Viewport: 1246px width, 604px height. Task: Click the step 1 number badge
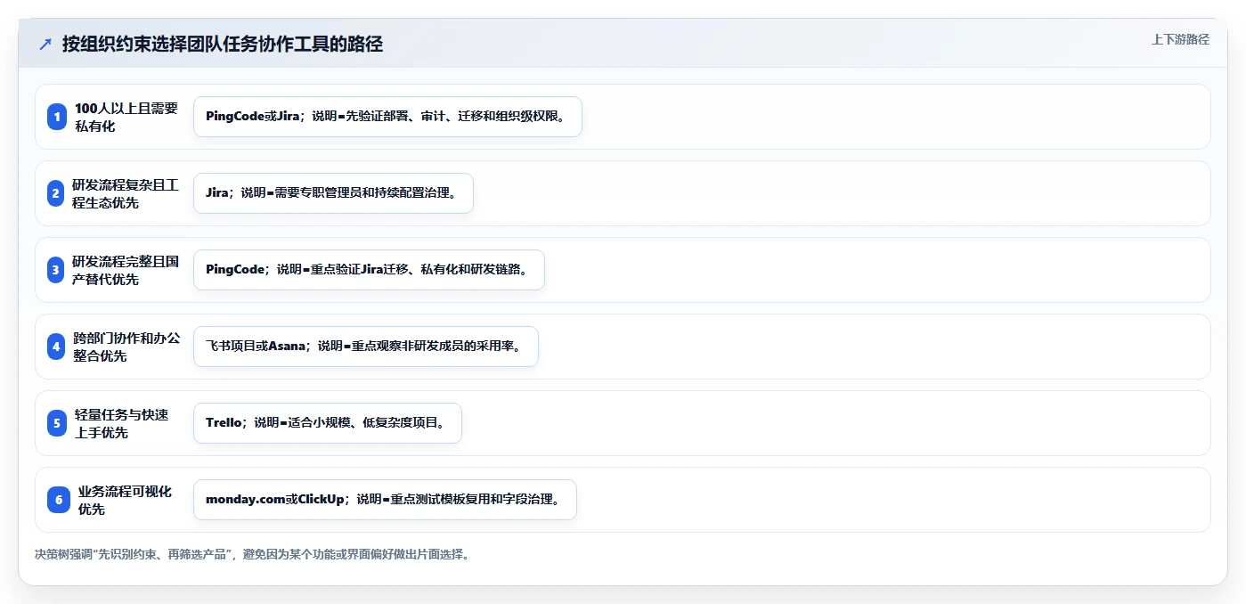[57, 117]
